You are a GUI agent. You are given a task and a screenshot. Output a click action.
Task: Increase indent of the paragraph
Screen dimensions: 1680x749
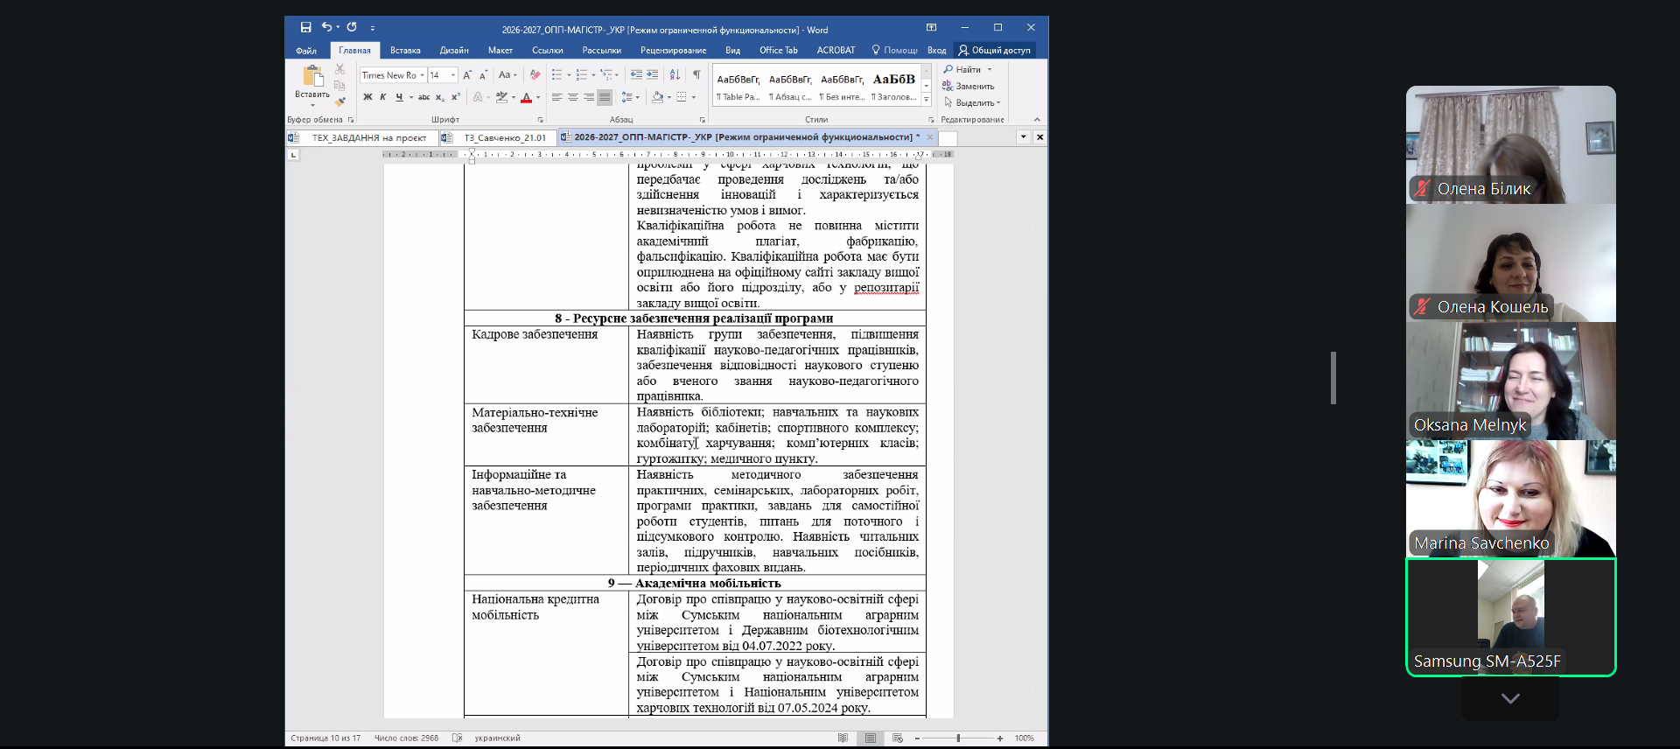tap(652, 75)
